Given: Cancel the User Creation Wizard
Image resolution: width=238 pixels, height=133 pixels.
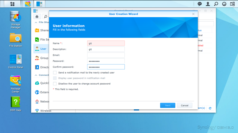Looking at the screenshot, I should (x=184, y=106).
